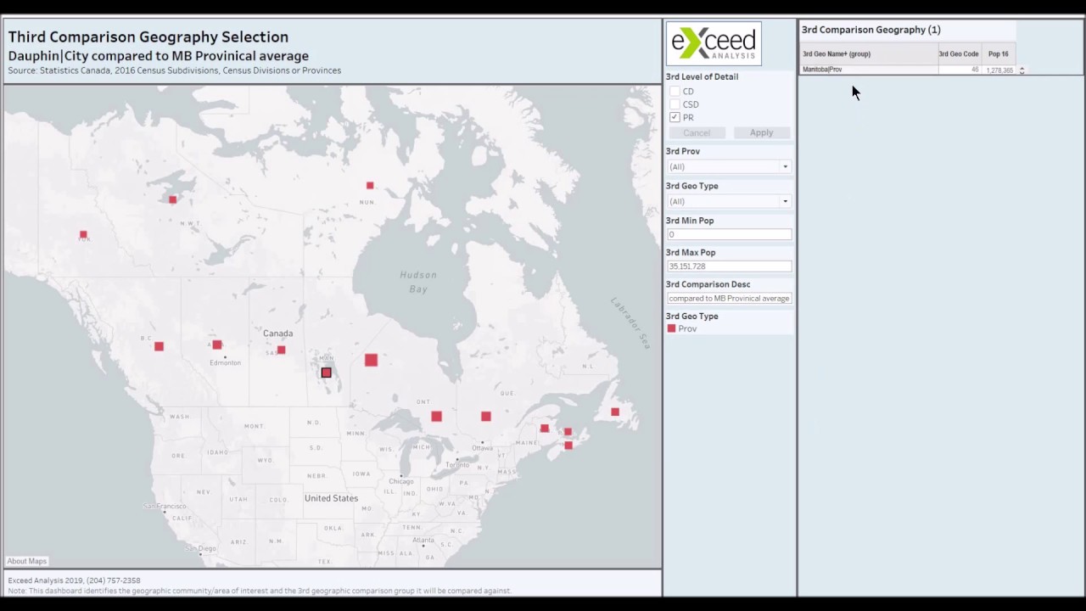Click the red Prov legend color swatch

(672, 328)
